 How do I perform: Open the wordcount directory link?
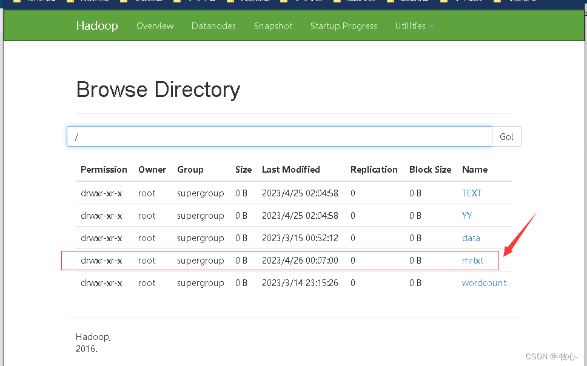point(484,283)
